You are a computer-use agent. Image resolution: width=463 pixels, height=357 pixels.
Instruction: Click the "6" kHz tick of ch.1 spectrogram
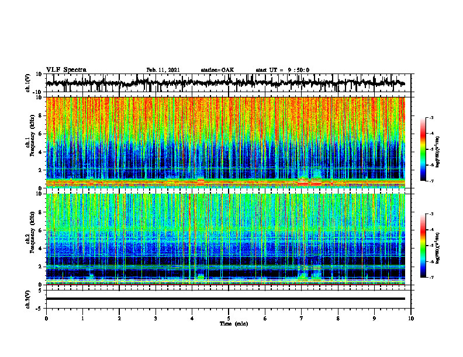coord(41,134)
